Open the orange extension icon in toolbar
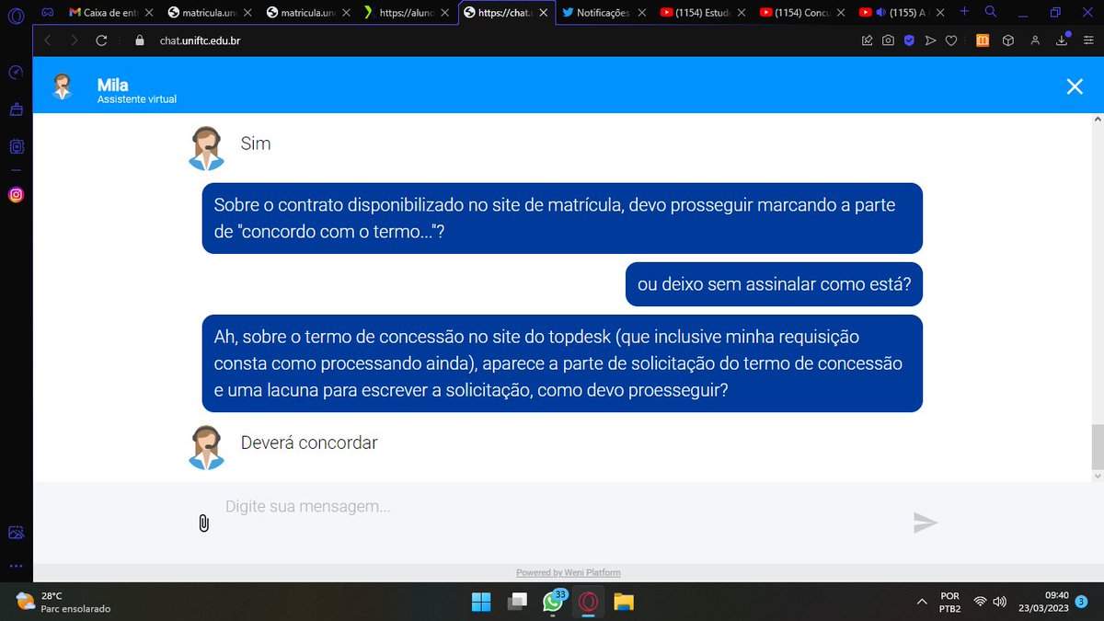This screenshot has height=621, width=1104. click(983, 40)
